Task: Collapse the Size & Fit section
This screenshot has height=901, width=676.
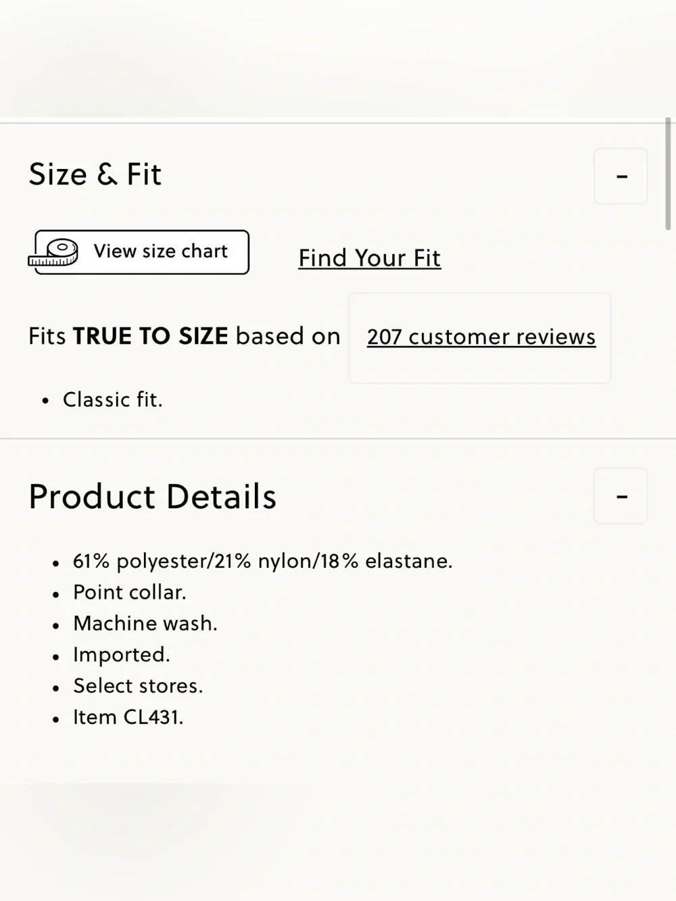Action: click(x=621, y=176)
